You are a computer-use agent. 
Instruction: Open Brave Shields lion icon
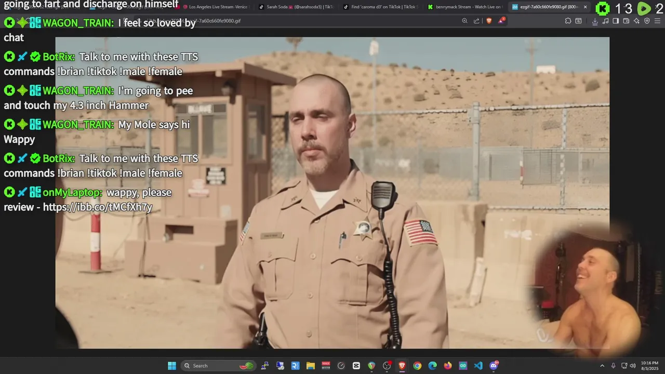tap(489, 21)
